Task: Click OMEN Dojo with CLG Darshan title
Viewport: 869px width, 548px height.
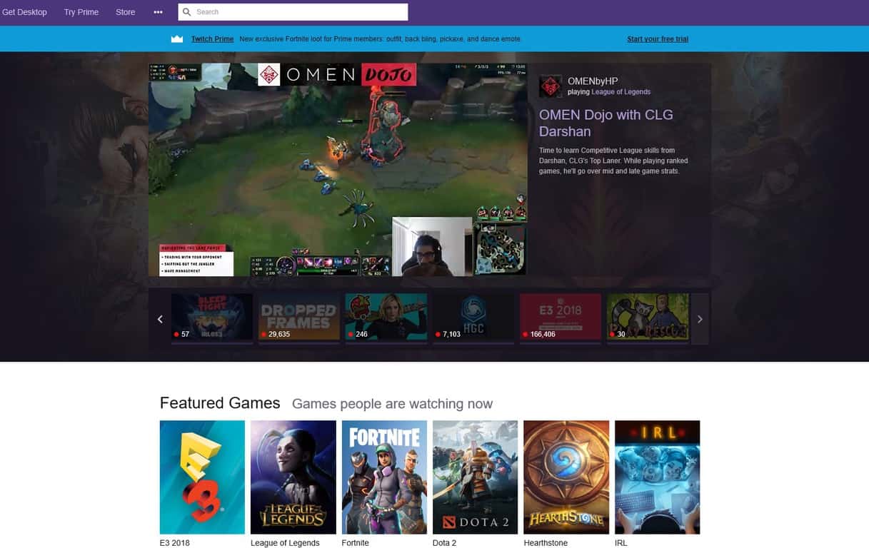Action: [606, 123]
